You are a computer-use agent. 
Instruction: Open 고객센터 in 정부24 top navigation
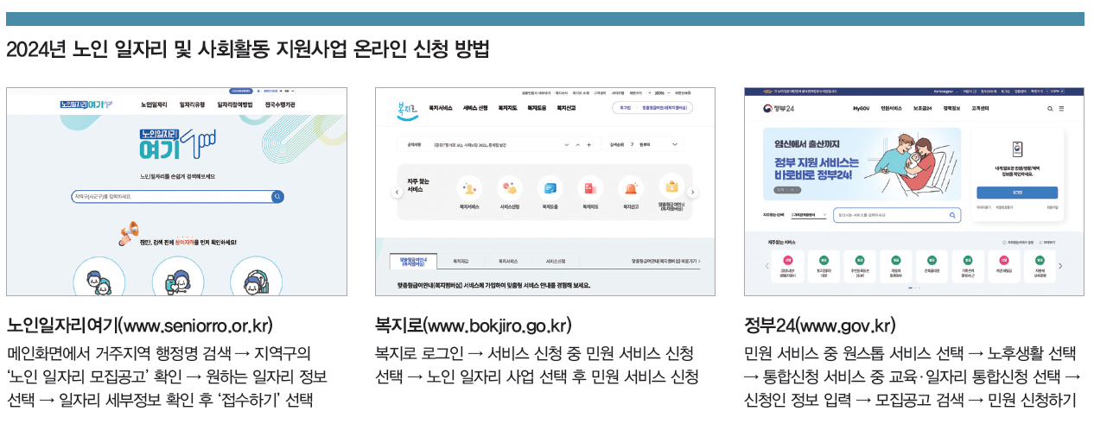(980, 109)
